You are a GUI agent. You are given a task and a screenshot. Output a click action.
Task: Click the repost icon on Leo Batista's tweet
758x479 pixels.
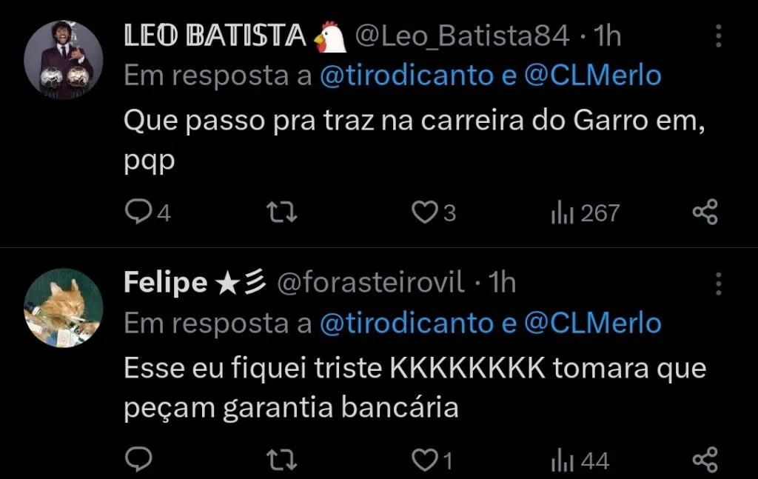[282, 212]
